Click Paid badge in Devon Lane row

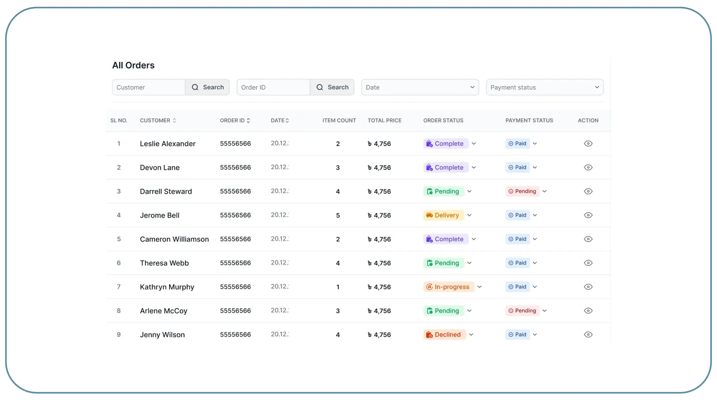click(517, 167)
